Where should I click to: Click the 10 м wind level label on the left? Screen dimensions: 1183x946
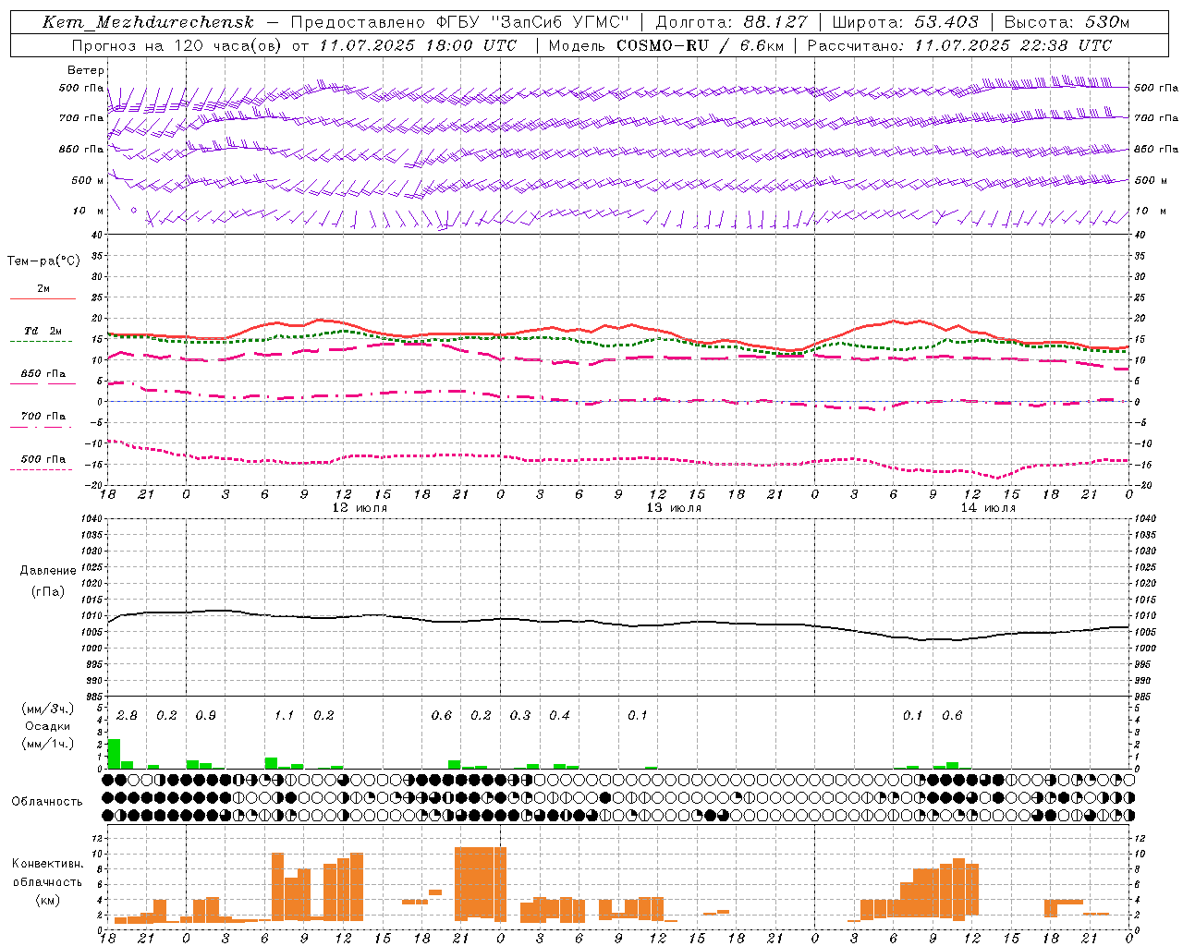pos(89,212)
